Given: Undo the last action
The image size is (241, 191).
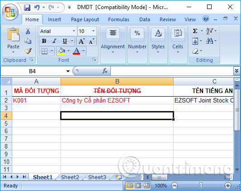Looking at the screenshot, I should coord(37,7).
